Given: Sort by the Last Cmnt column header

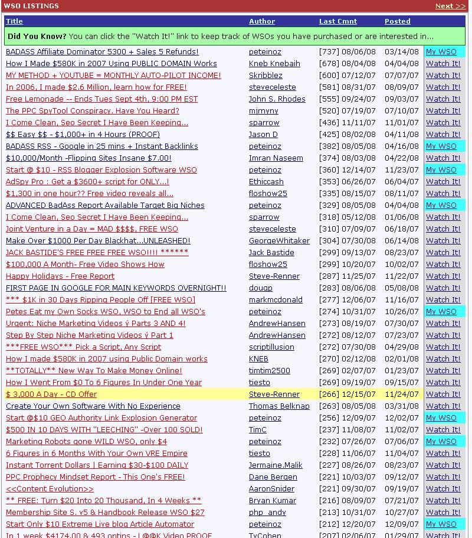Looking at the screenshot, I should (338, 21).
